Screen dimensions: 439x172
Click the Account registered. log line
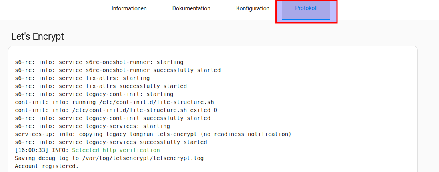coord(47,166)
